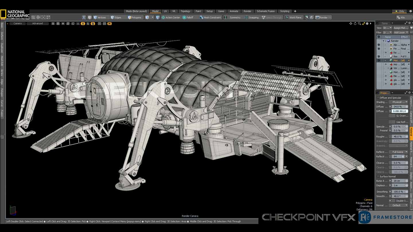Viewport: 413px width, 232px height.
Task: Switch to Modo (Beta Layout) tab
Action: (x=137, y=11)
